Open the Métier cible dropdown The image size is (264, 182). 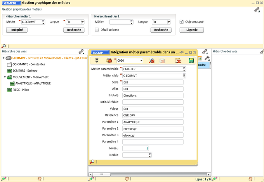184,76
